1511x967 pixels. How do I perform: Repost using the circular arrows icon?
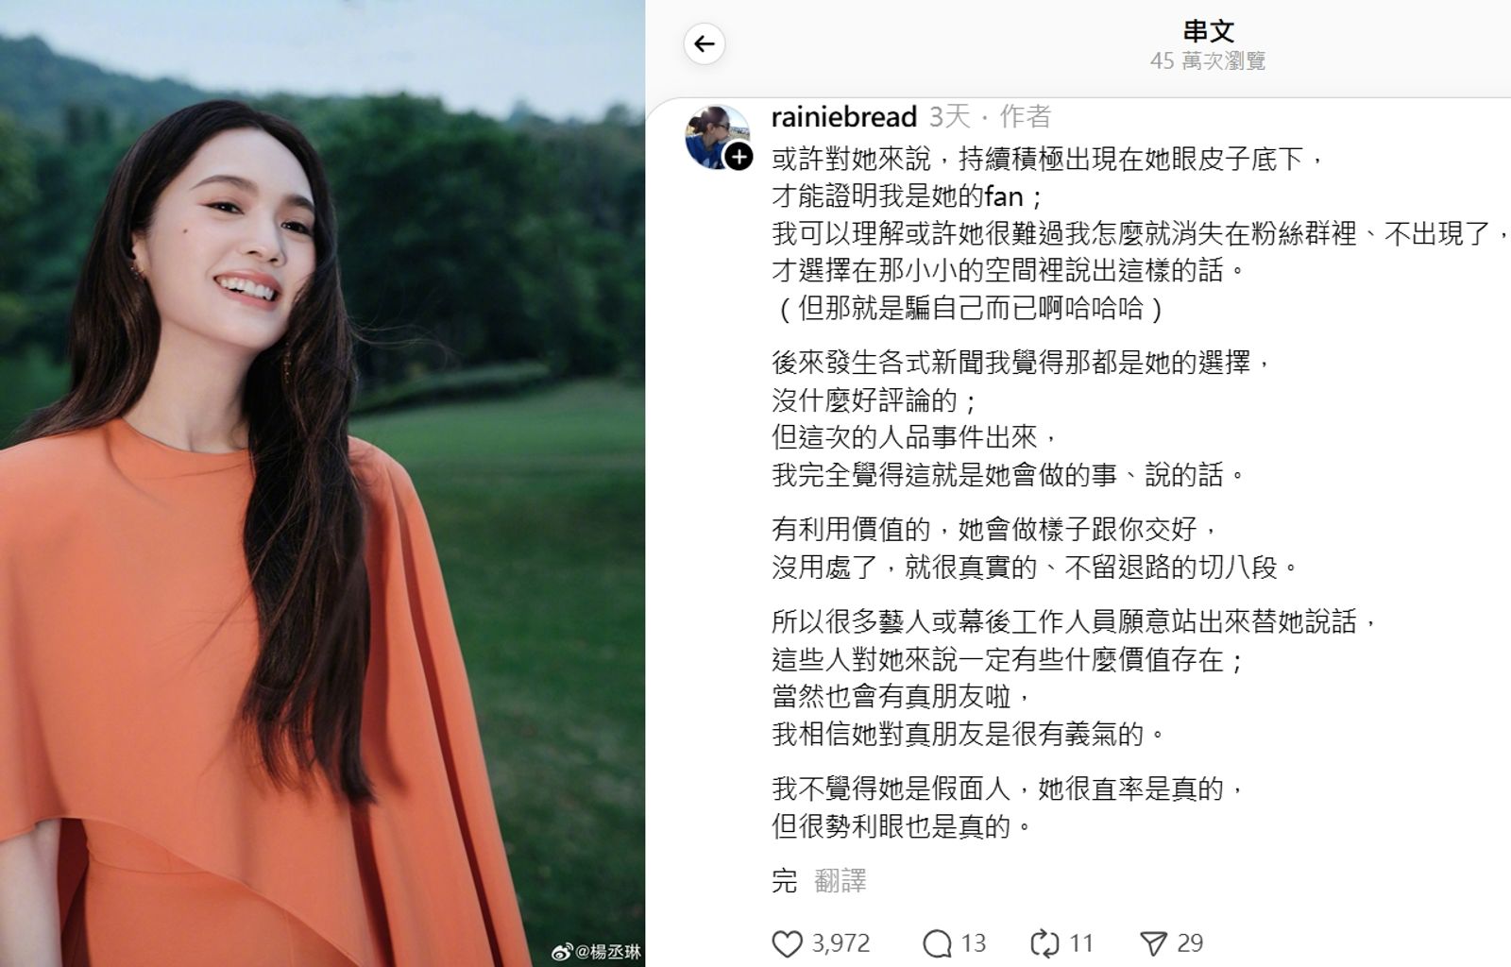[1044, 943]
